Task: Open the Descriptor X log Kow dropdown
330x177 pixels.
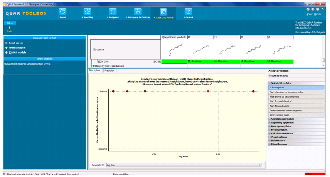Action: (260, 165)
